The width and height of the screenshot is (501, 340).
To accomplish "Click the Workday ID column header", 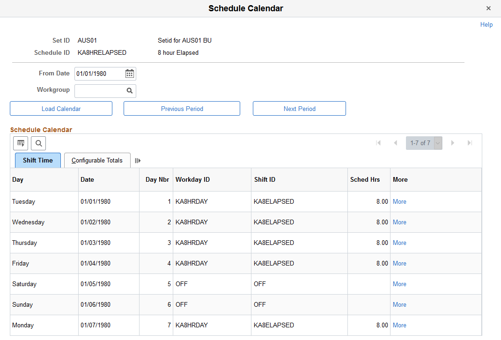I will [x=212, y=179].
